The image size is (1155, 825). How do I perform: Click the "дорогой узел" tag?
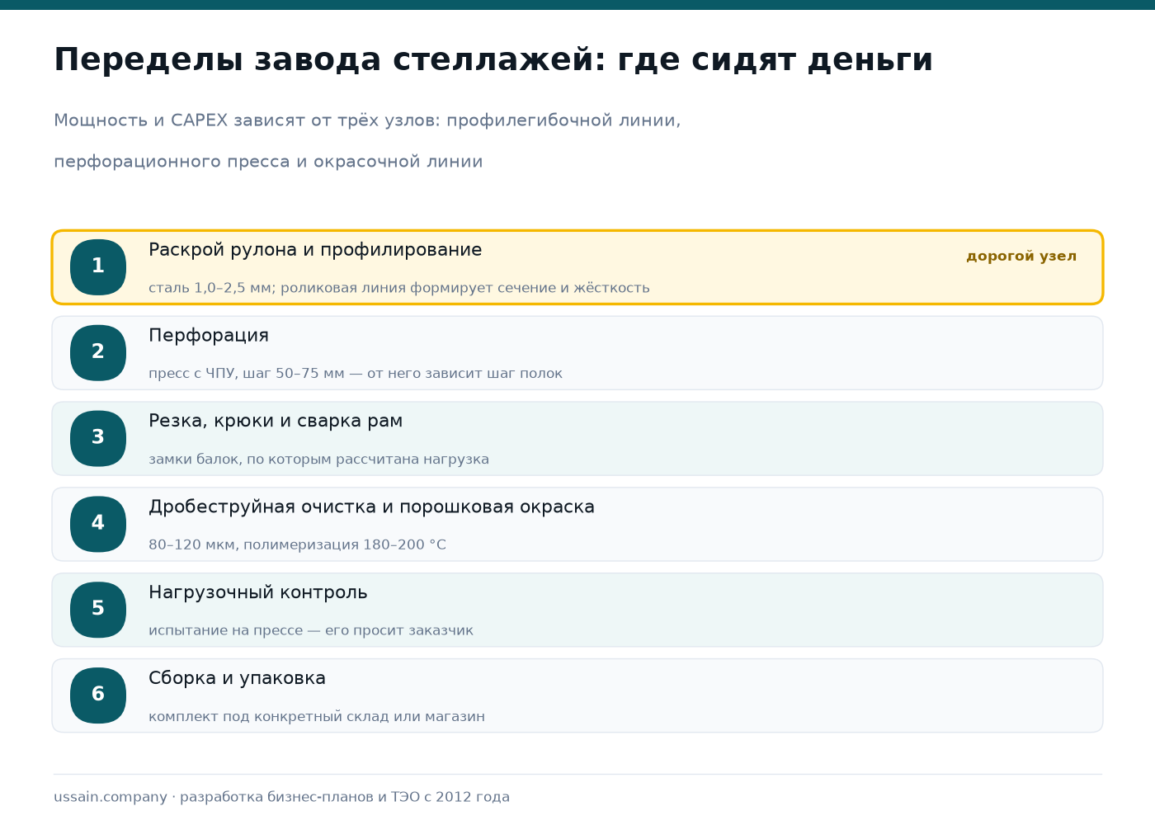[x=1021, y=257]
